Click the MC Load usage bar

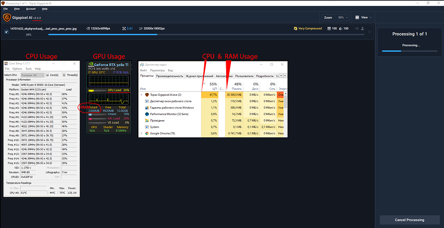click(97, 119)
